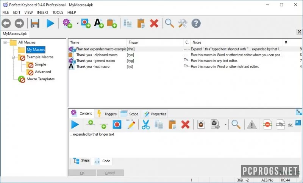Edit step with pencil icon
303x183 pixels.
pos(130,124)
